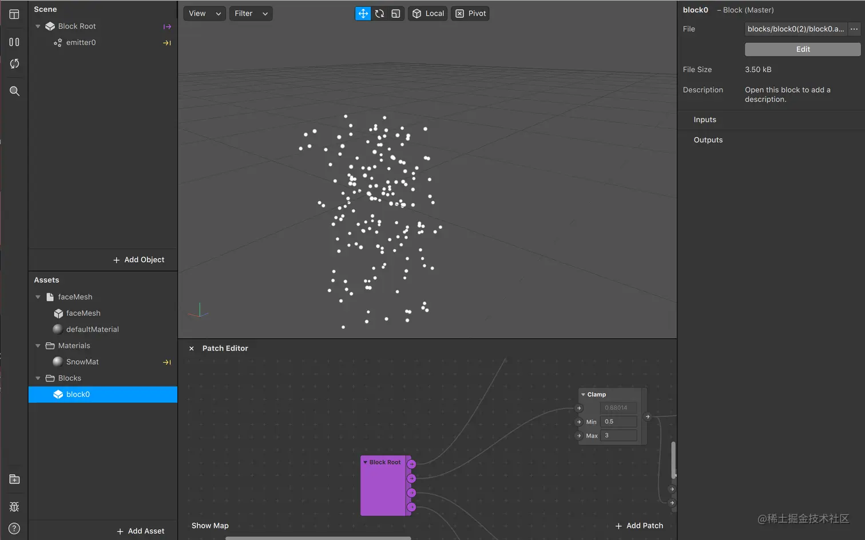Click the axis orientation gizmo in viewport
865x540 pixels.
pyautogui.click(x=198, y=311)
